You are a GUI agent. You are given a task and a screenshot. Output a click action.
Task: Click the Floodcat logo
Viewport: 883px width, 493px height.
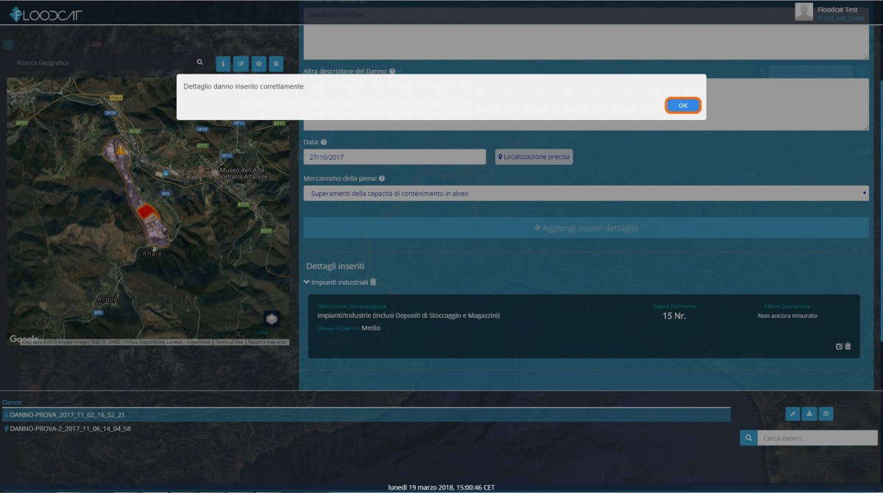pos(46,14)
